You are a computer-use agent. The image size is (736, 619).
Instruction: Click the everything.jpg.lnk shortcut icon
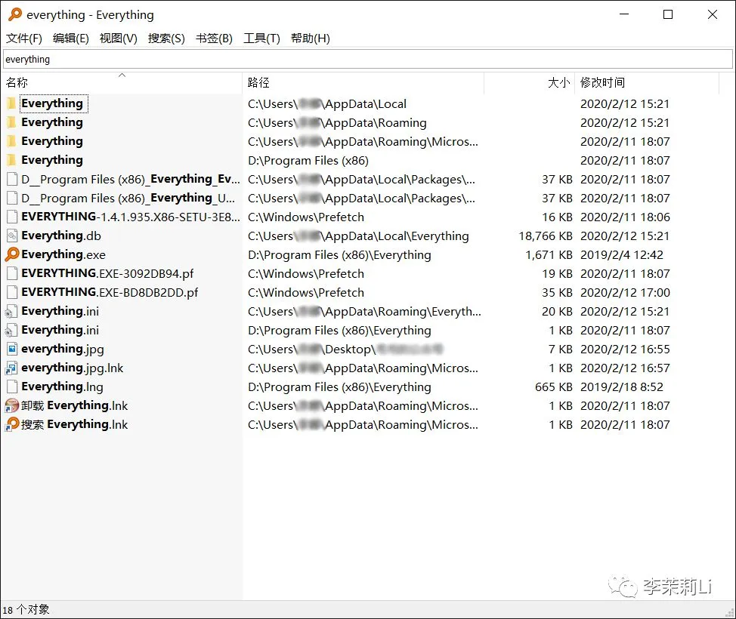click(12, 368)
